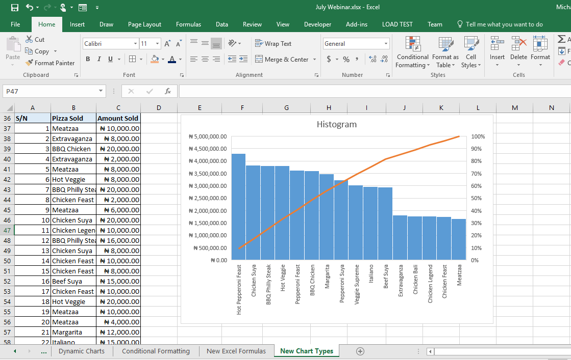Open the Font name dropdown

[135, 43]
